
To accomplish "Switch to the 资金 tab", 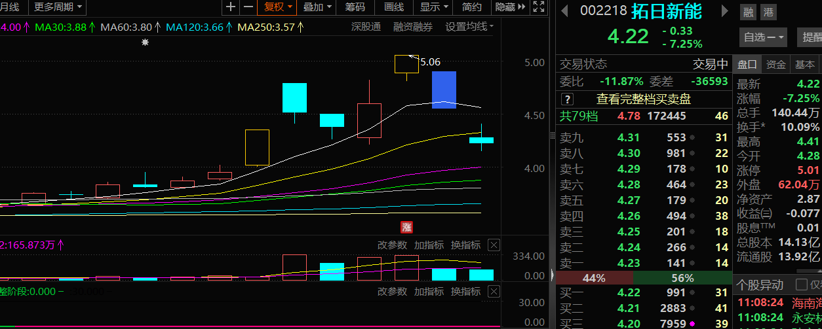I will (x=776, y=64).
